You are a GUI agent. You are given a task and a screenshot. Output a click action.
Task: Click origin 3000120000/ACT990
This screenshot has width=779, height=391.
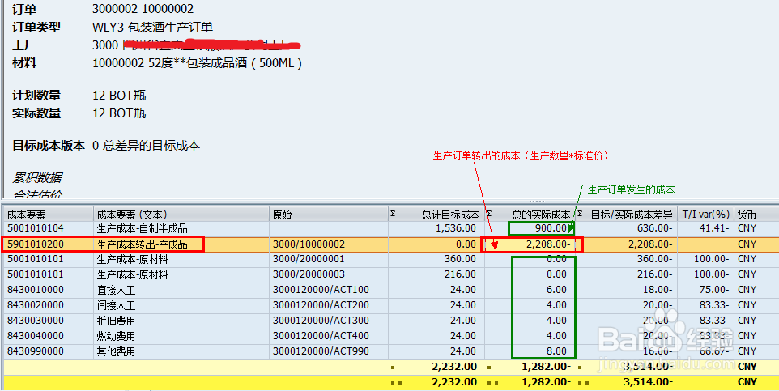(x=321, y=351)
